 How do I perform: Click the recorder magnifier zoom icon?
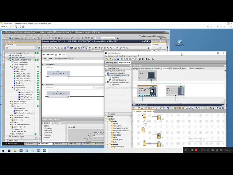point(217,150)
